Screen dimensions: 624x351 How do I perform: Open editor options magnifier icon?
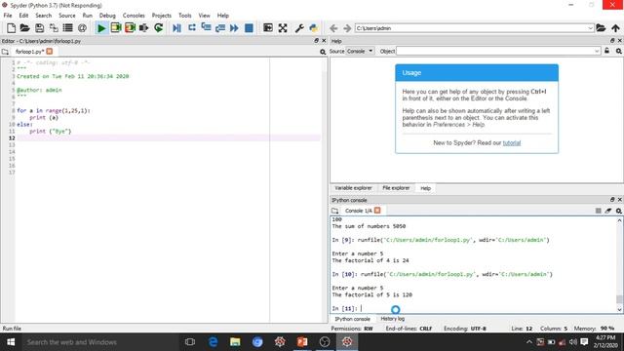tap(323, 52)
